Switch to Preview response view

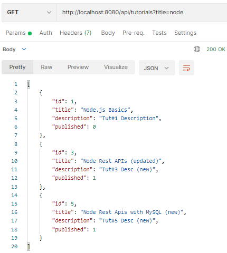[x=78, y=67]
